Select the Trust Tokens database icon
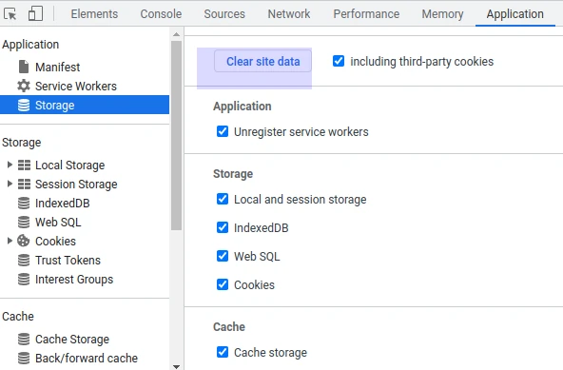Image resolution: width=563 pixels, height=370 pixels. pyautogui.click(x=24, y=260)
